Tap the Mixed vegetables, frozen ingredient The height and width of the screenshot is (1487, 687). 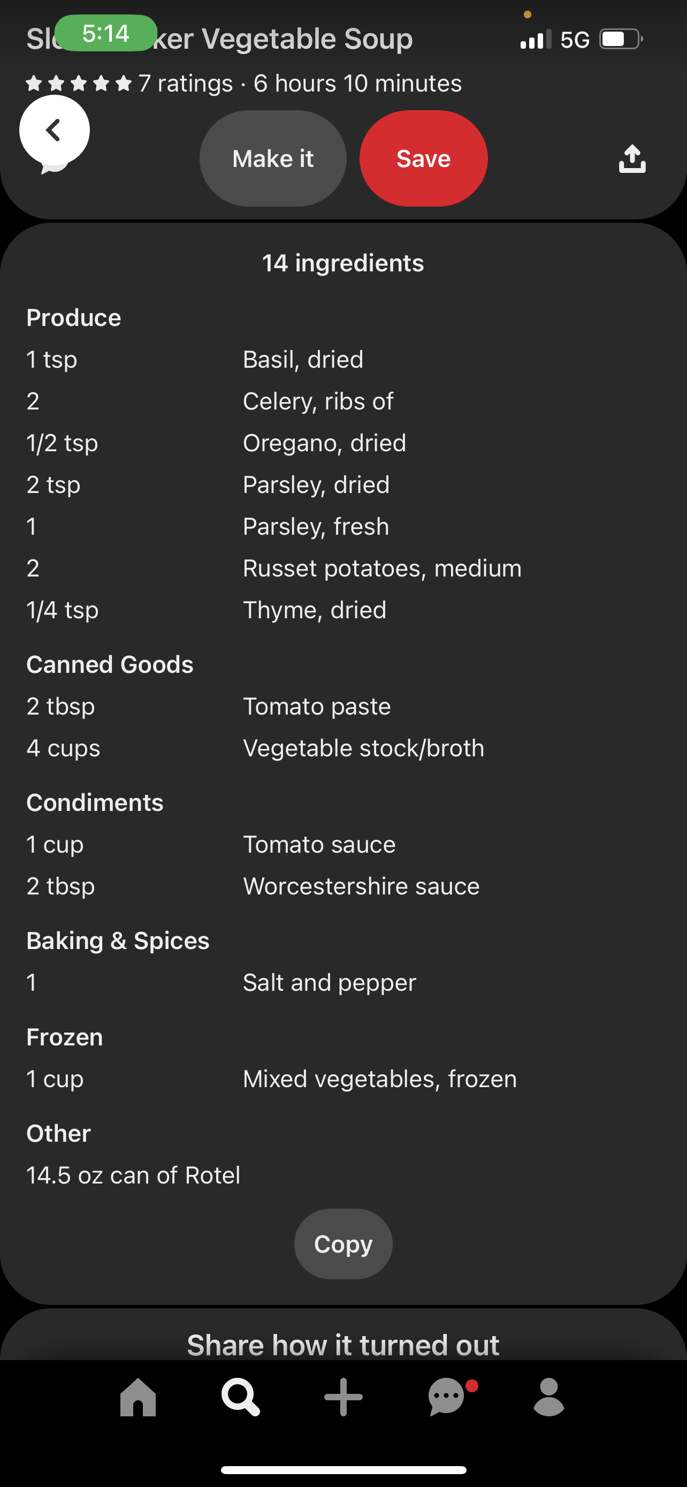379,1079
